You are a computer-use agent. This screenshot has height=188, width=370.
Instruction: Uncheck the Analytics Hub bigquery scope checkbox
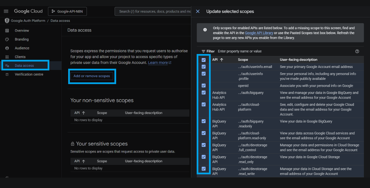point(203,93)
